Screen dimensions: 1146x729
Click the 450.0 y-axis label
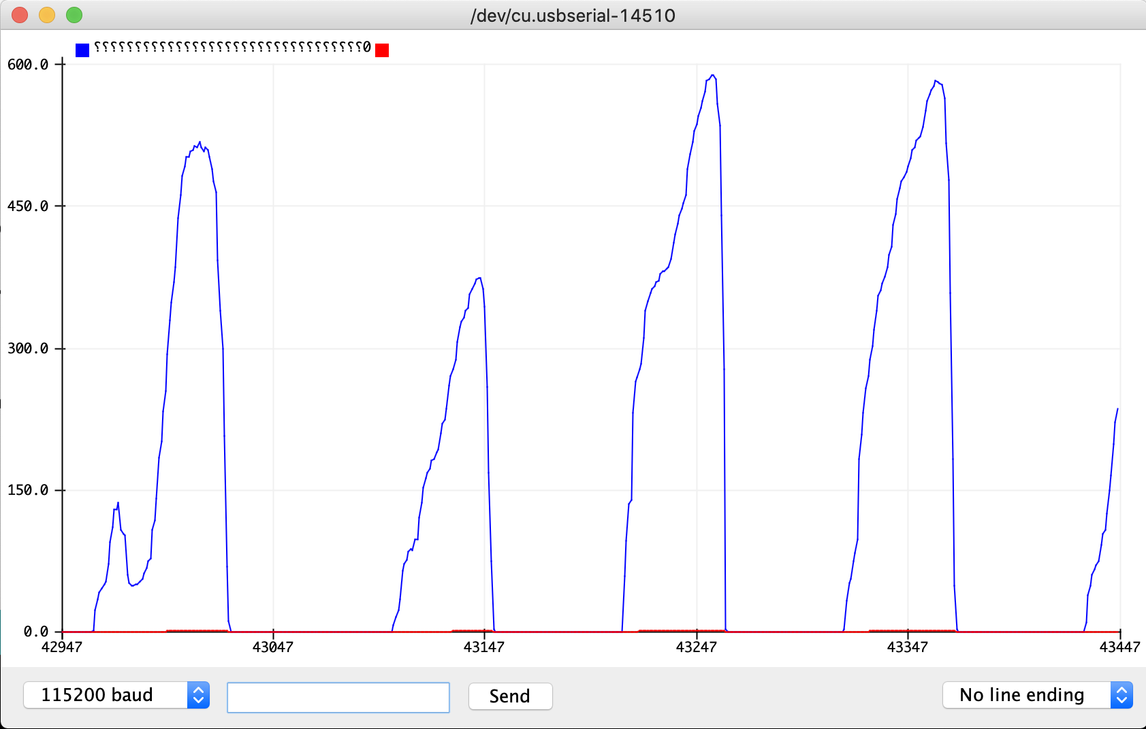click(28, 206)
